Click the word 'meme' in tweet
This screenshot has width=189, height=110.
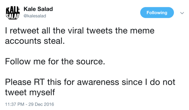click(x=142, y=31)
